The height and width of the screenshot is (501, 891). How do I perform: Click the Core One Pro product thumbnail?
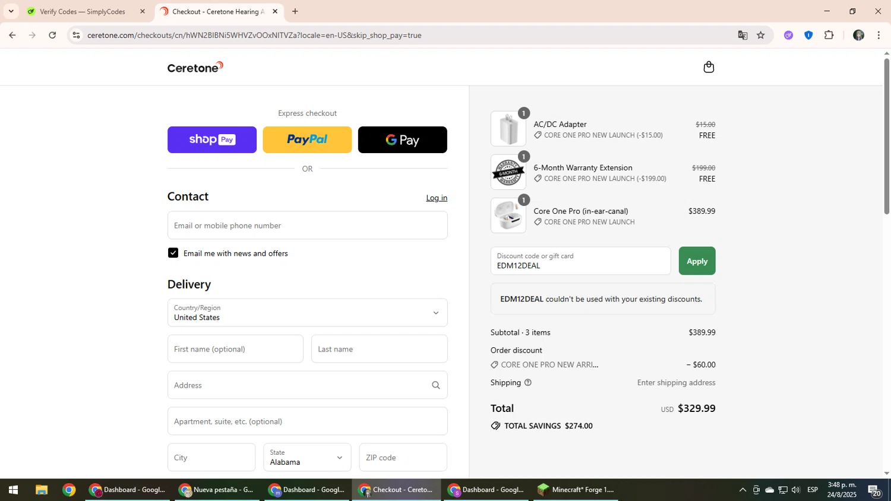tap(508, 215)
